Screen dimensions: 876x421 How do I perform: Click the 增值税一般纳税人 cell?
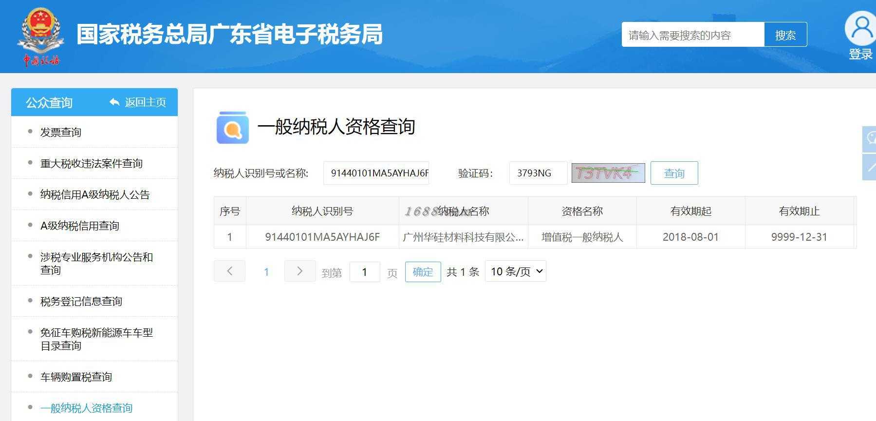pyautogui.click(x=582, y=237)
